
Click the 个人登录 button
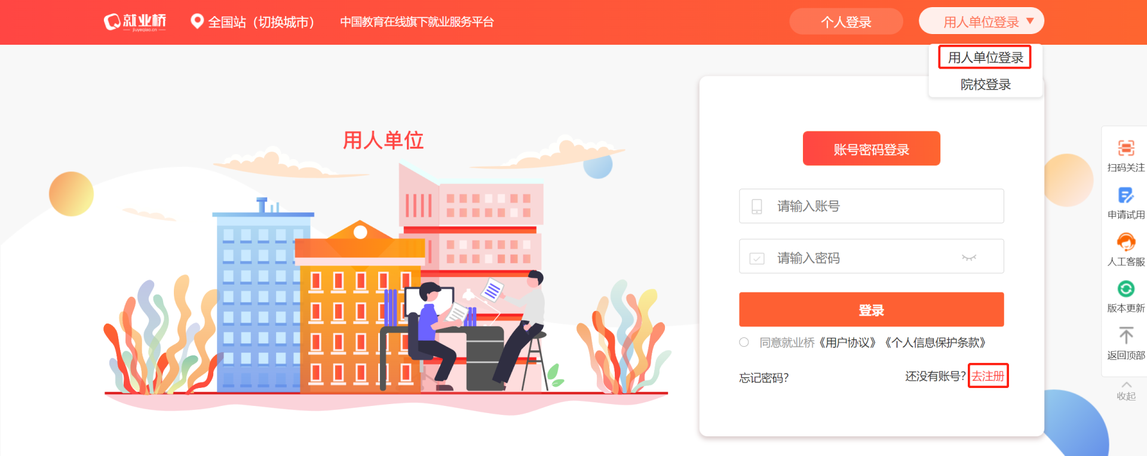846,21
